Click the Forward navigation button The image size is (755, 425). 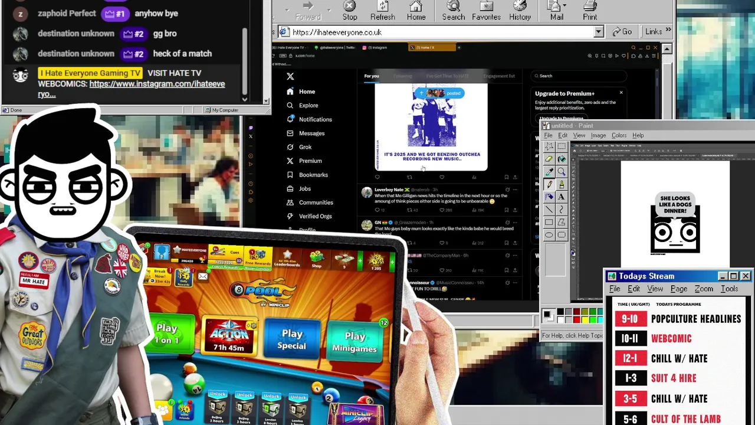[308, 11]
